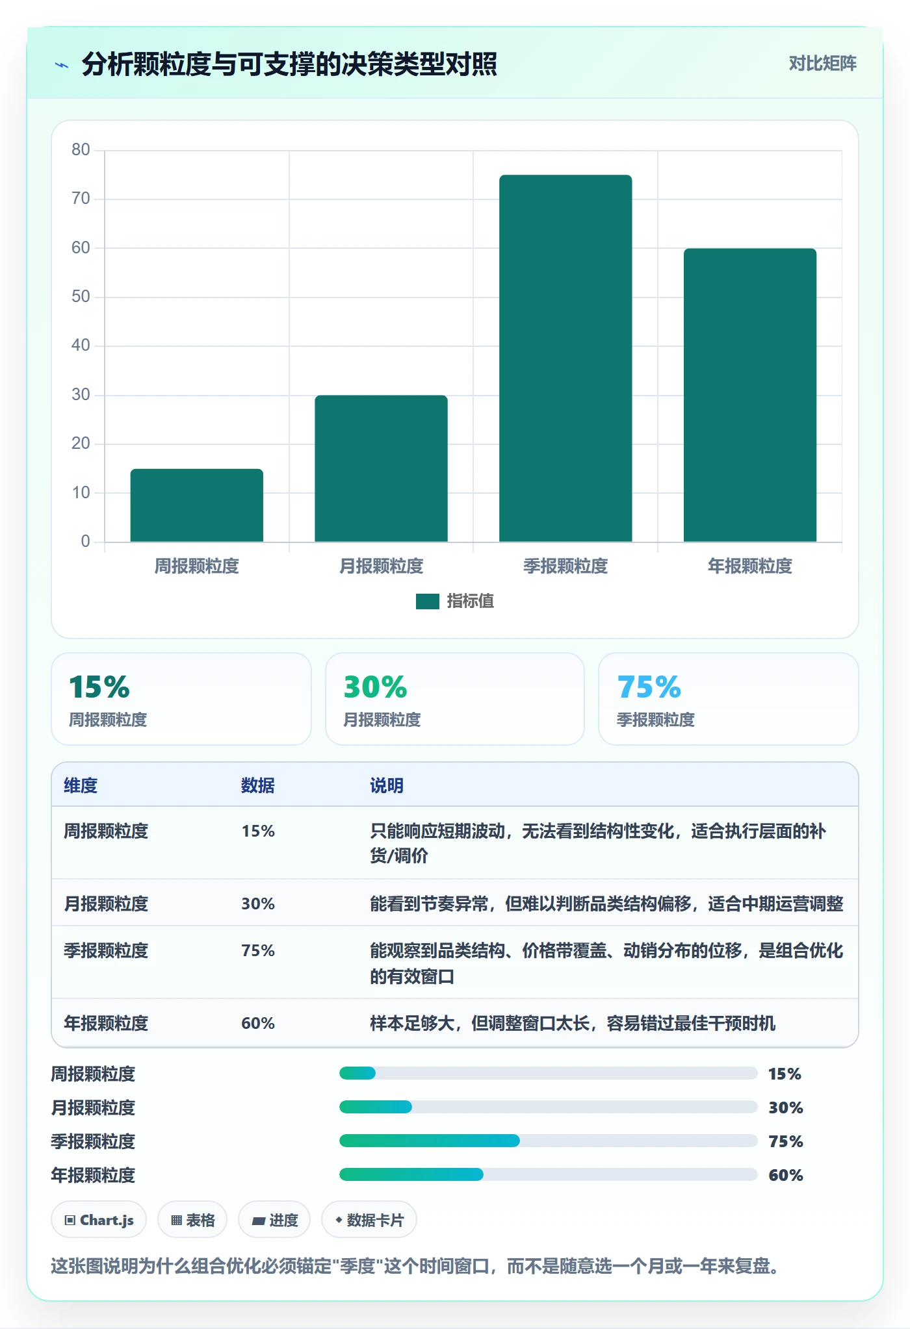Click the 年报颗粒度 60% progress bar
This screenshot has width=910, height=1329.
(549, 1174)
